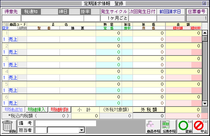Click the 得意先 name input field

tap(53, 18)
